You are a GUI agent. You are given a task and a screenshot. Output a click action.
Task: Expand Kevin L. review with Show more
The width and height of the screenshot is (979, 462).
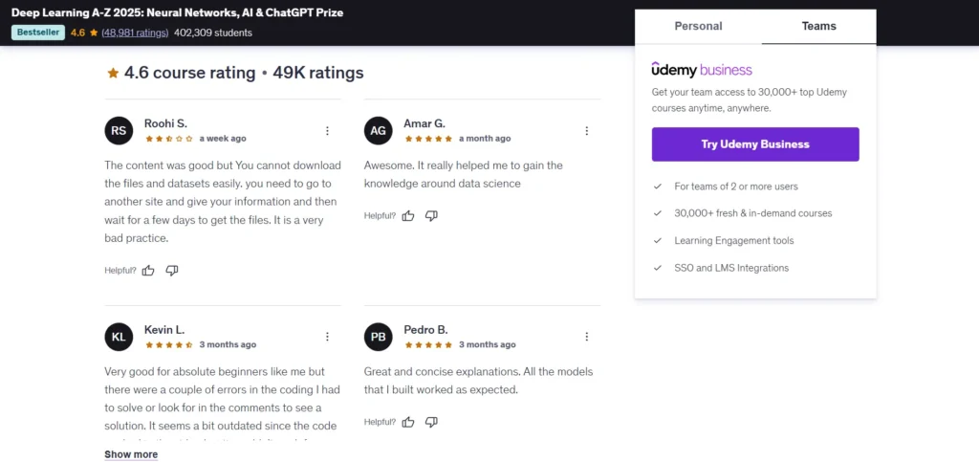(131, 454)
